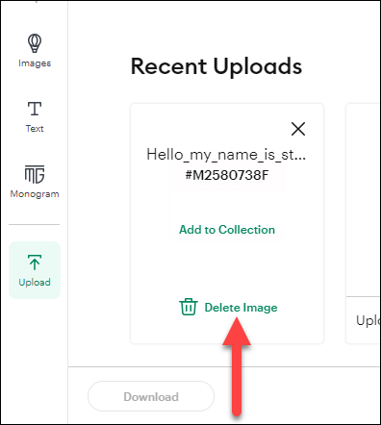Select the image ID #M2580738F
This screenshot has width=381, height=425.
tap(227, 175)
